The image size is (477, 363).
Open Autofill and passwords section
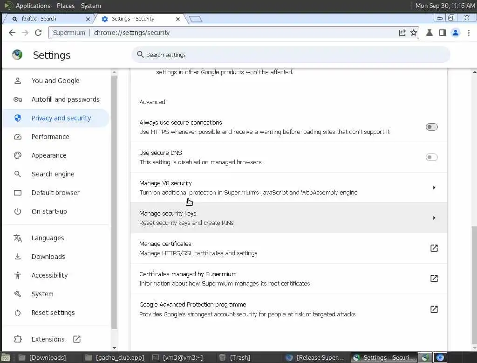56,99
